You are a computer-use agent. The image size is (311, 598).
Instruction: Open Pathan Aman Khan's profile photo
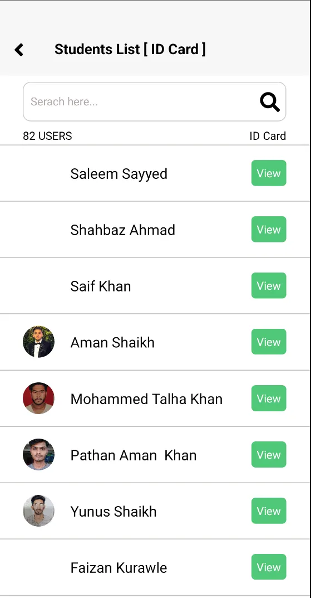click(38, 454)
